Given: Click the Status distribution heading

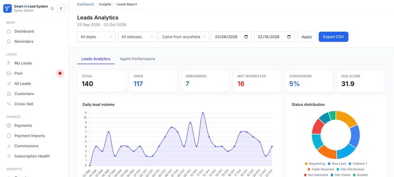Looking at the screenshot, I should pos(308,105).
